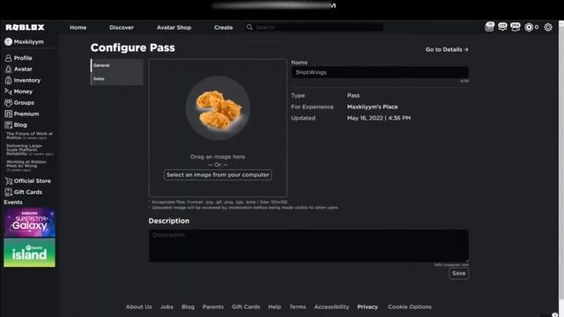Click the Inventory sidebar icon
The width and height of the screenshot is (564, 317).
coord(8,80)
